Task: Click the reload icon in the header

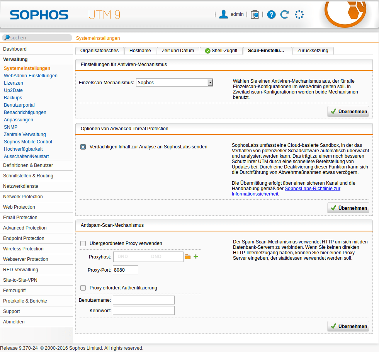Action: coord(285,15)
